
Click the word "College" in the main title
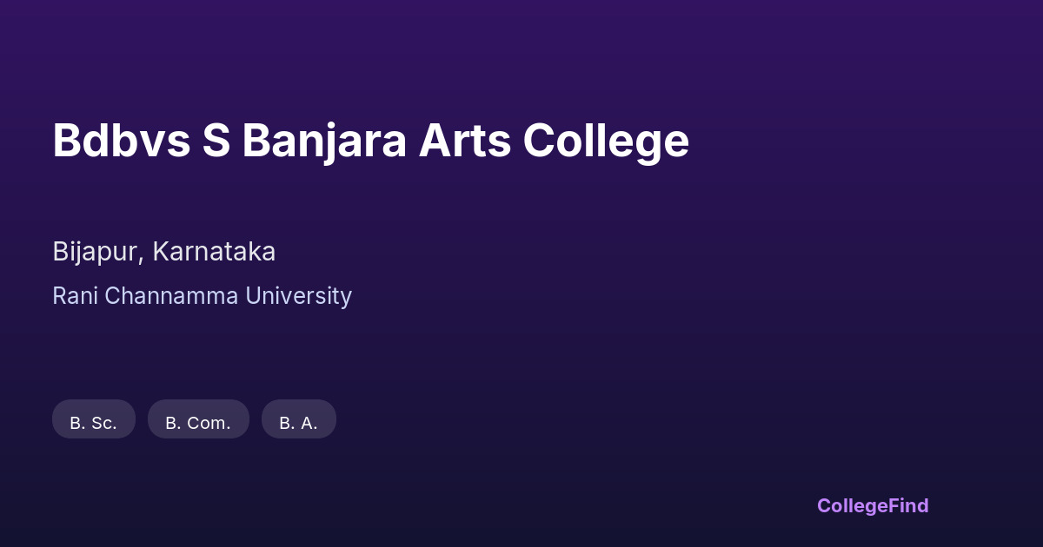click(x=606, y=141)
